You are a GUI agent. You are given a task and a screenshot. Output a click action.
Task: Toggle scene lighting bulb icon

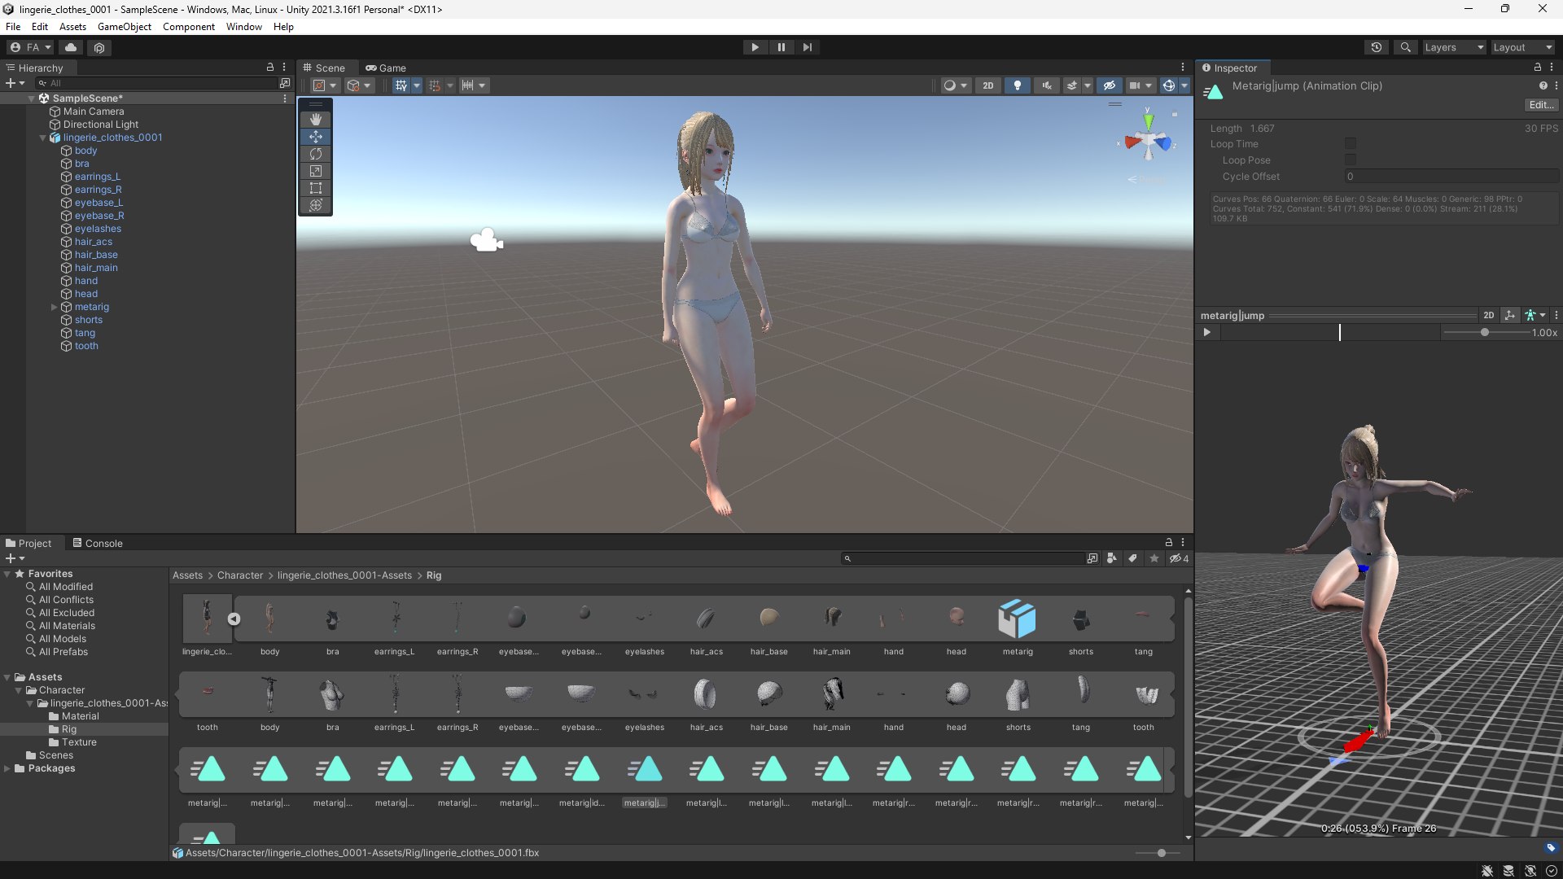(x=1017, y=85)
